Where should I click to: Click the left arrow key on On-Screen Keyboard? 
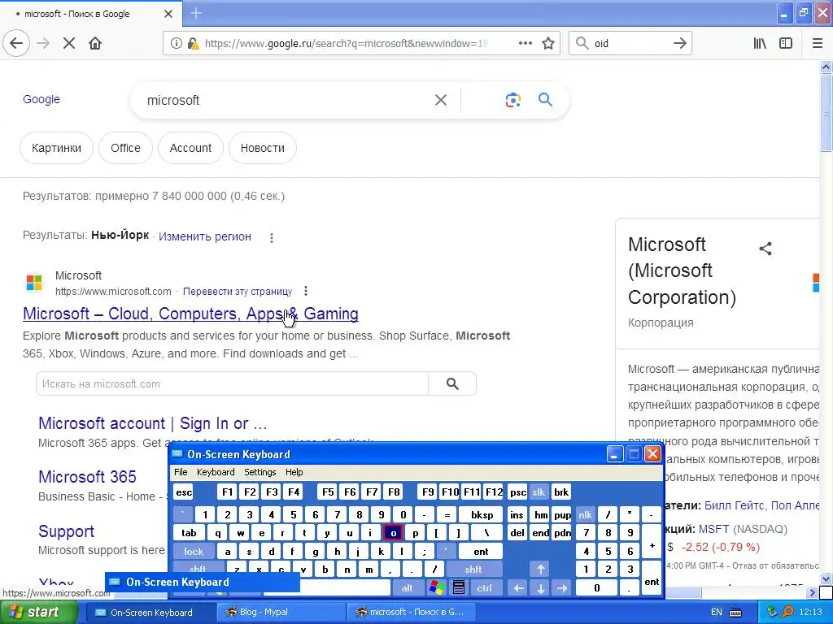pos(518,588)
